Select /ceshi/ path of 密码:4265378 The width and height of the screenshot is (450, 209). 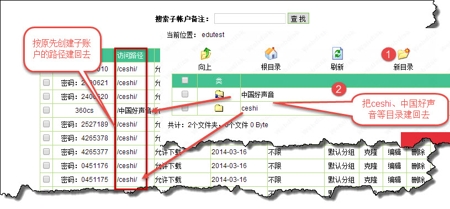127,138
